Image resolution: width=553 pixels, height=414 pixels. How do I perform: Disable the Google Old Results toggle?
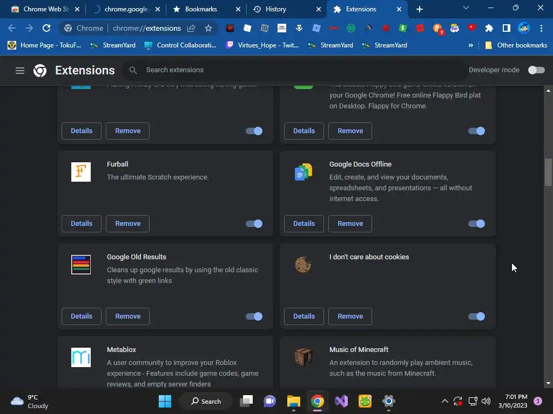tap(254, 316)
